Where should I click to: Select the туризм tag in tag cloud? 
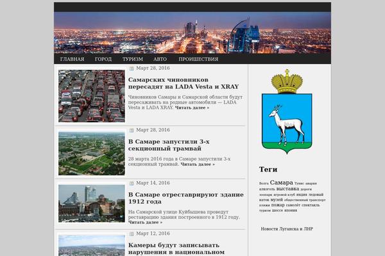(x=265, y=211)
